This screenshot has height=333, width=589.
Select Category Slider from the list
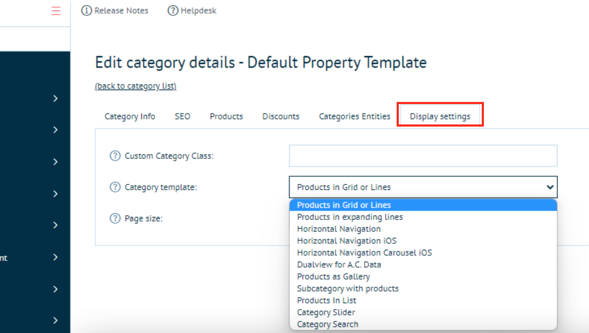click(x=326, y=312)
